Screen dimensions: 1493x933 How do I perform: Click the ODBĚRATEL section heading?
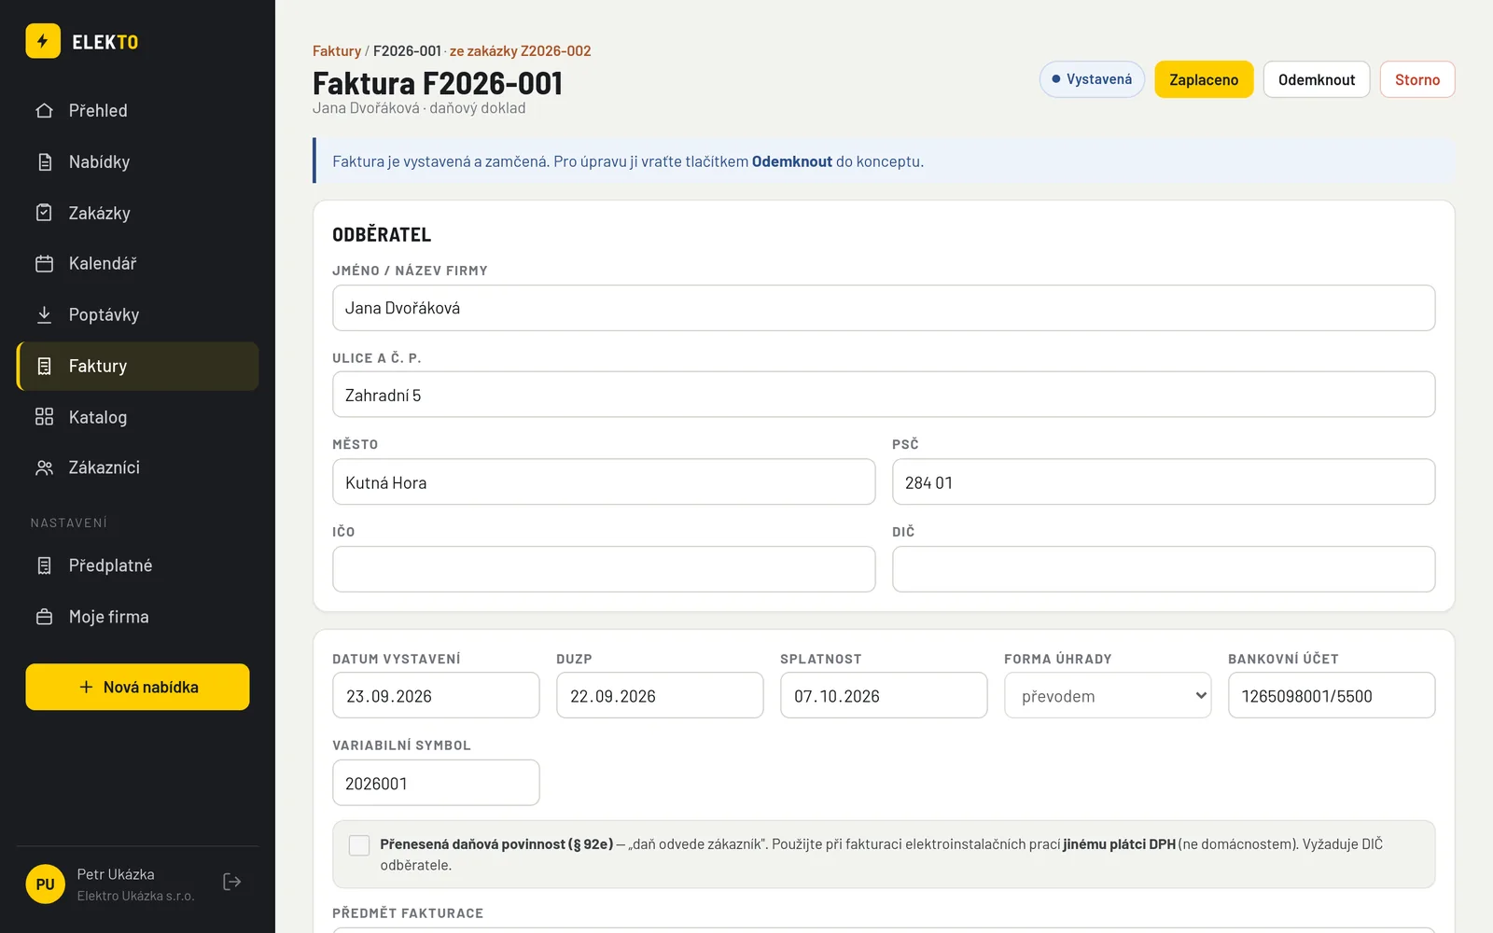click(382, 235)
